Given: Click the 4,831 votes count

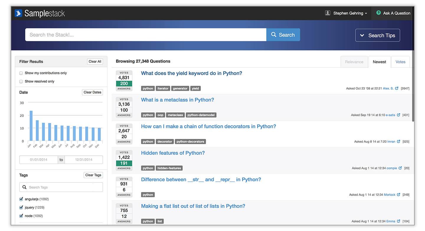Looking at the screenshot, I should [124, 78].
